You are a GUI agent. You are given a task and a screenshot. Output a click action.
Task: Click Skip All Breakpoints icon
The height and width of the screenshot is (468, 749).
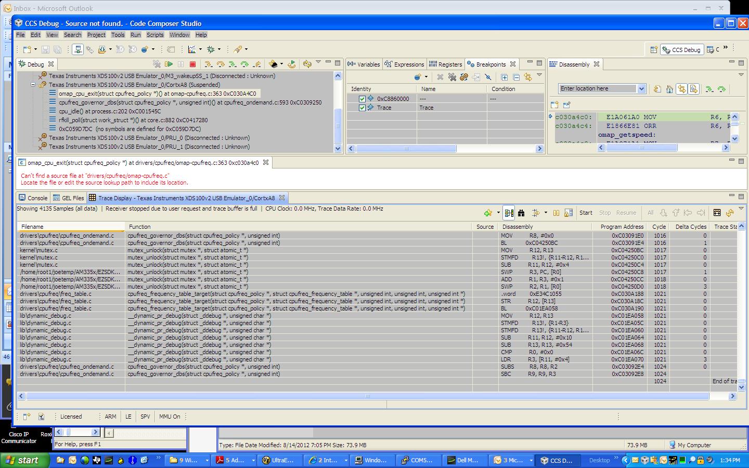pos(488,77)
